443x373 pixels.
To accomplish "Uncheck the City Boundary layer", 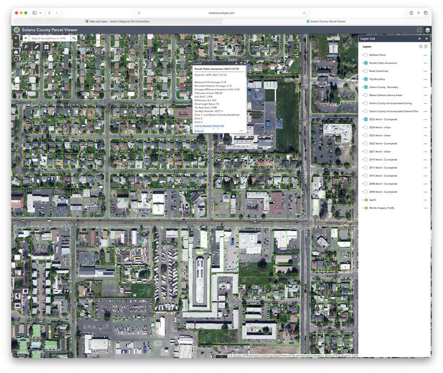I will (x=366, y=79).
